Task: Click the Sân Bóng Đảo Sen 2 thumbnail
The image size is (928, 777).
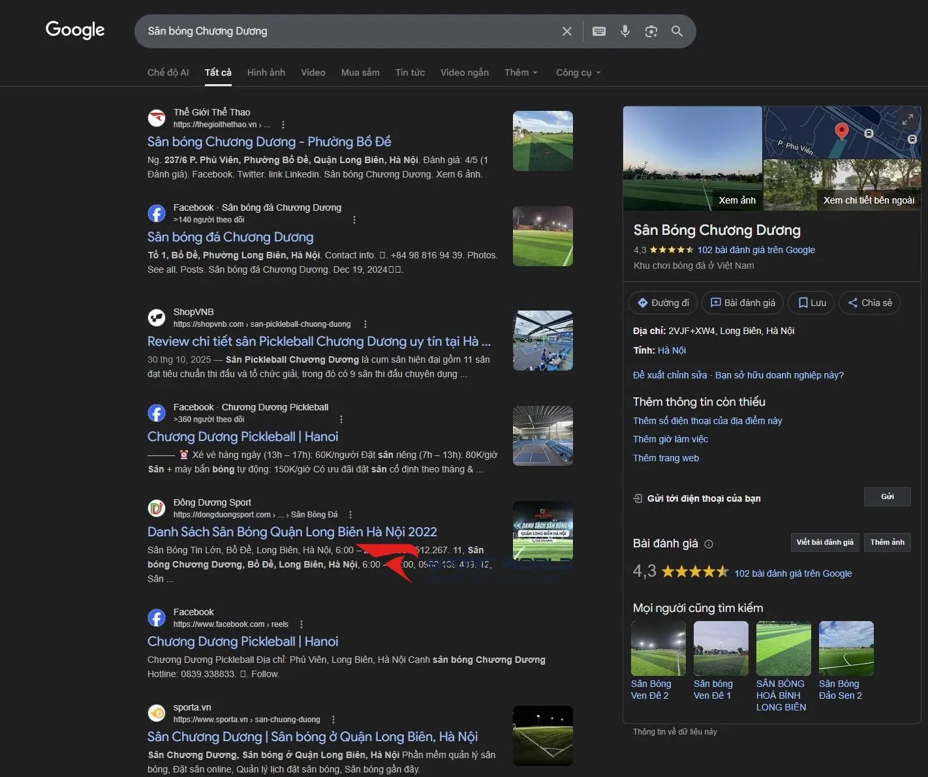Action: click(x=846, y=648)
